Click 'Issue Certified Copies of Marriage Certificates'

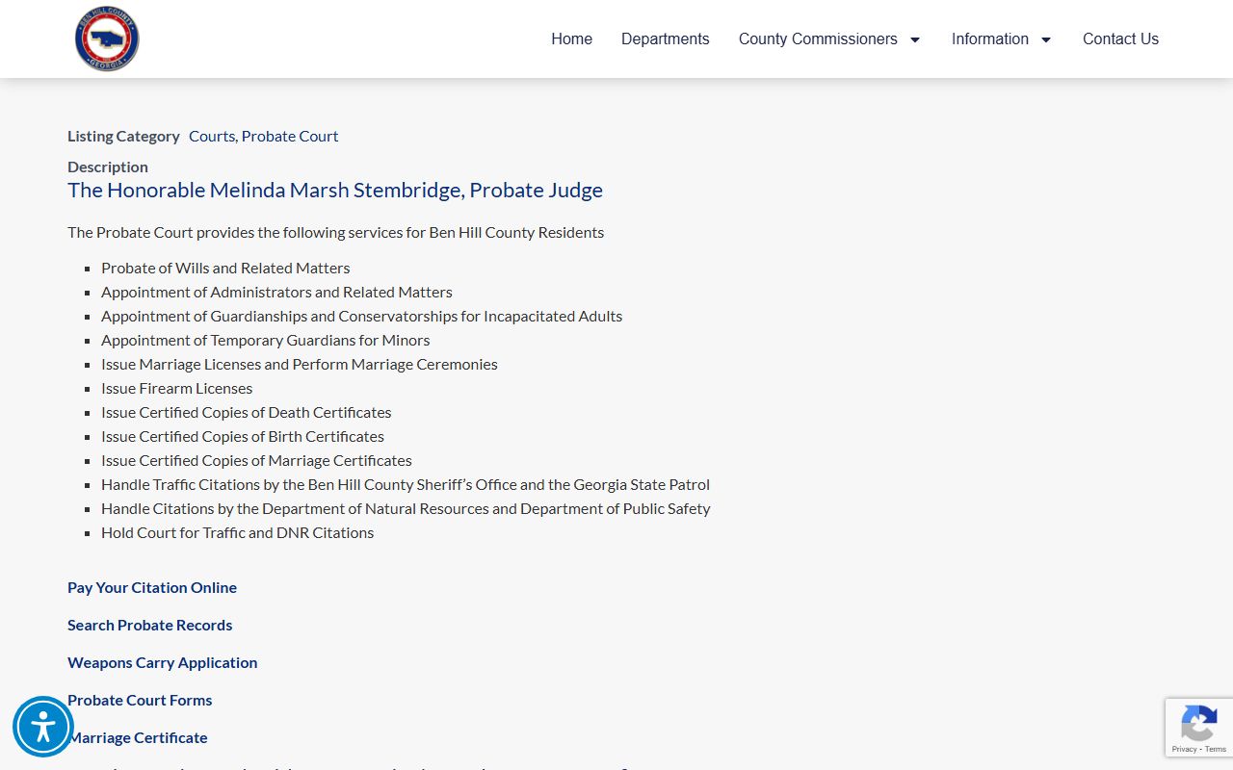coord(256,460)
